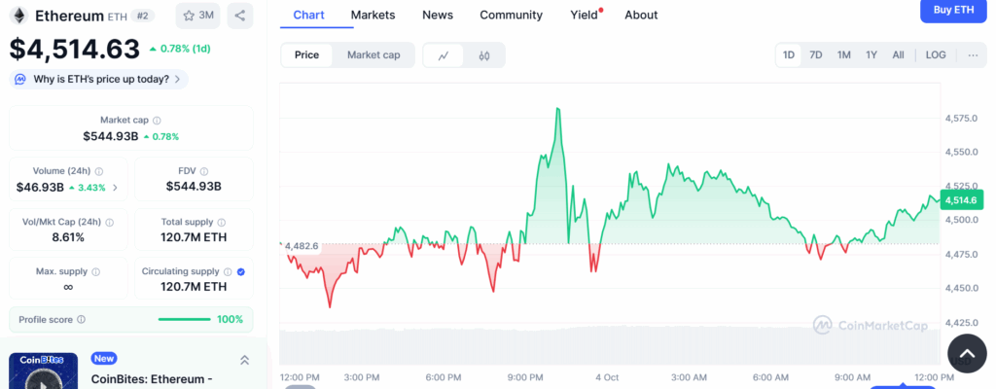Click the share icon beside the star

point(240,16)
